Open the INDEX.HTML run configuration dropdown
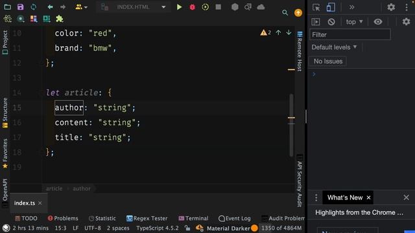 pos(134,7)
